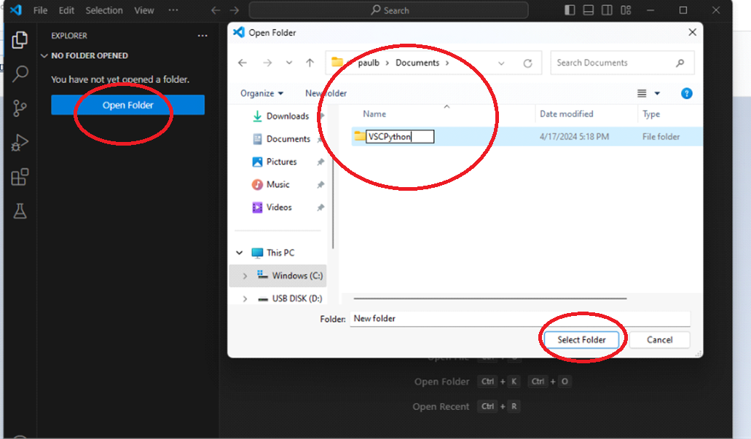Open the Extensions view

(20, 177)
